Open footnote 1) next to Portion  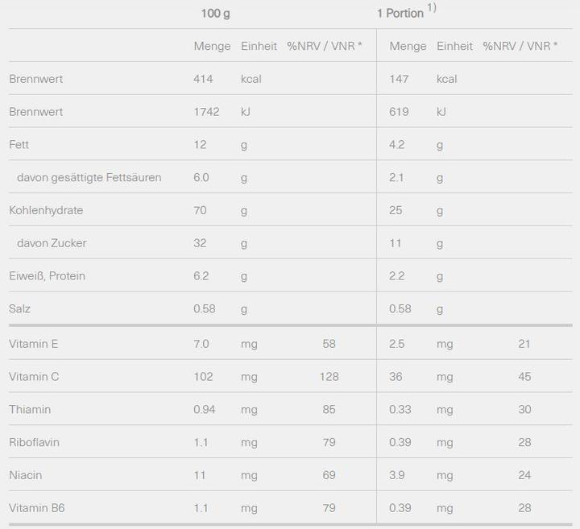(x=432, y=8)
